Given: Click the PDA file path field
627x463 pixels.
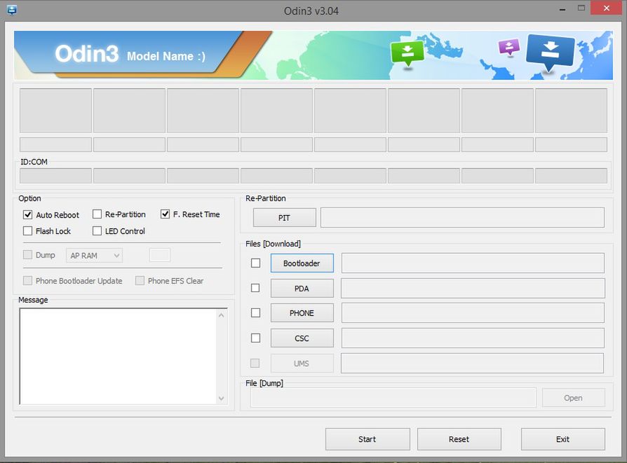Looking at the screenshot, I should coord(473,288).
